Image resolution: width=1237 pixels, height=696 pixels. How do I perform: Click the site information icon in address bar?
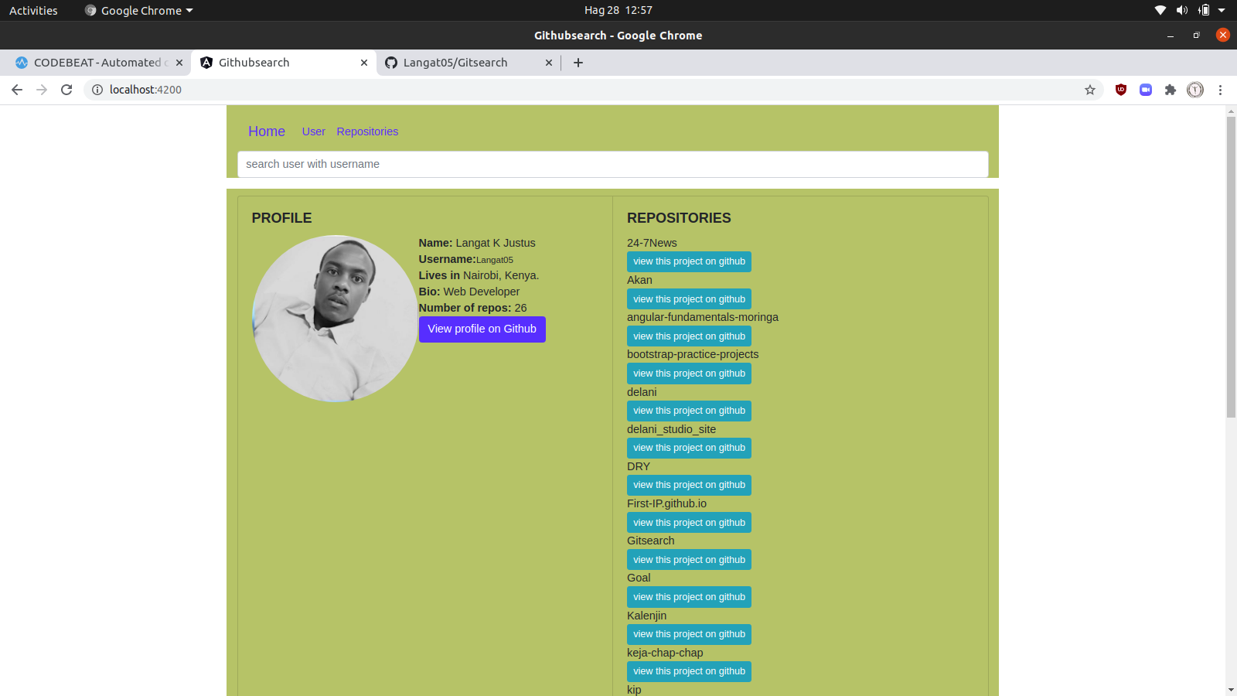[x=97, y=90]
